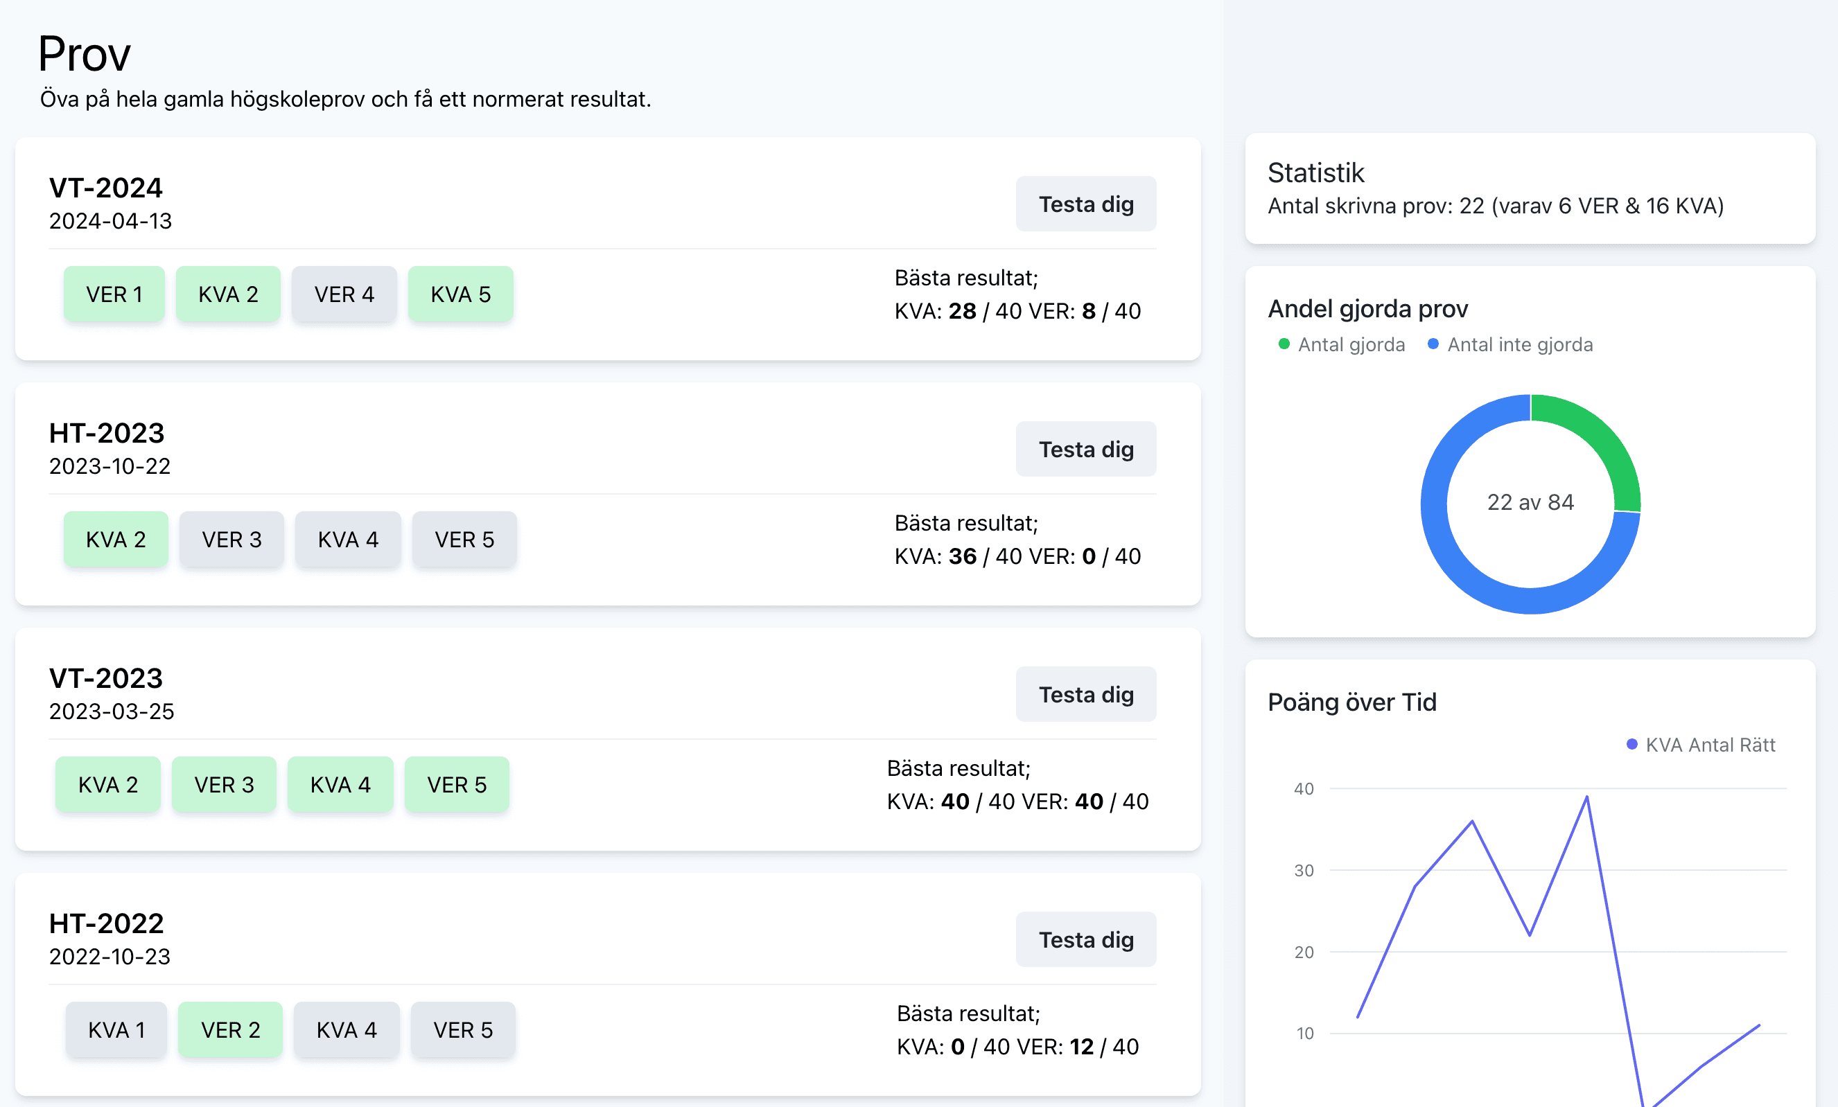Choose the gray VER 4 chip in VT-2024

click(x=344, y=294)
